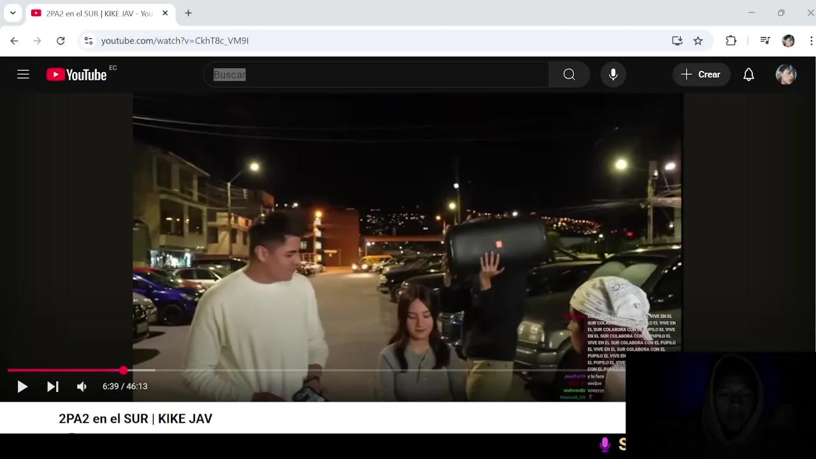816x459 pixels.
Task: Open the tab search dropdown arrow
Action: tap(13, 13)
